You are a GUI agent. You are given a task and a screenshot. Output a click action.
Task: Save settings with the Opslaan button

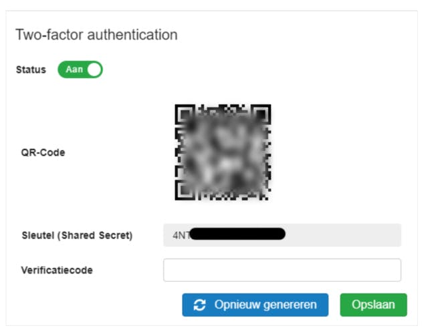coord(373,305)
